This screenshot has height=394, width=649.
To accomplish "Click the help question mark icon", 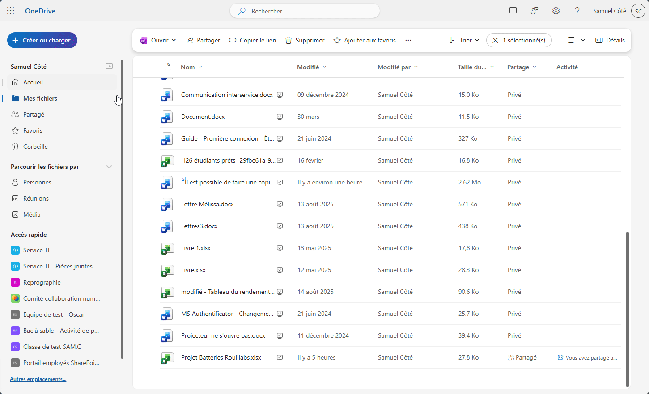I will tap(577, 11).
